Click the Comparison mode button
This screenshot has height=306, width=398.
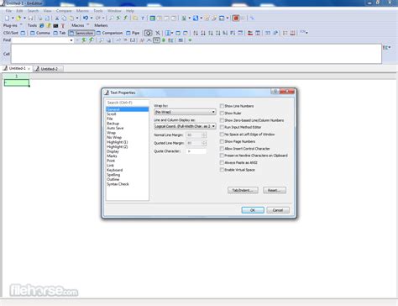[x=109, y=33]
